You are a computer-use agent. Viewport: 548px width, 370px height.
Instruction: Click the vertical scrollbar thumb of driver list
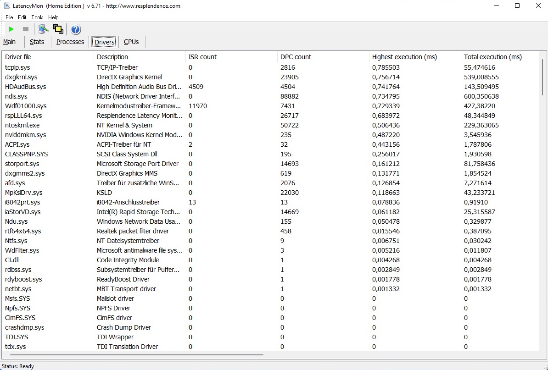(x=542, y=77)
